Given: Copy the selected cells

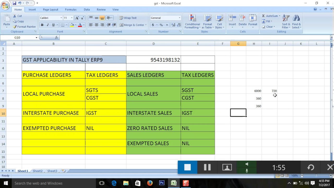Looking at the screenshot, I should click(18, 21).
